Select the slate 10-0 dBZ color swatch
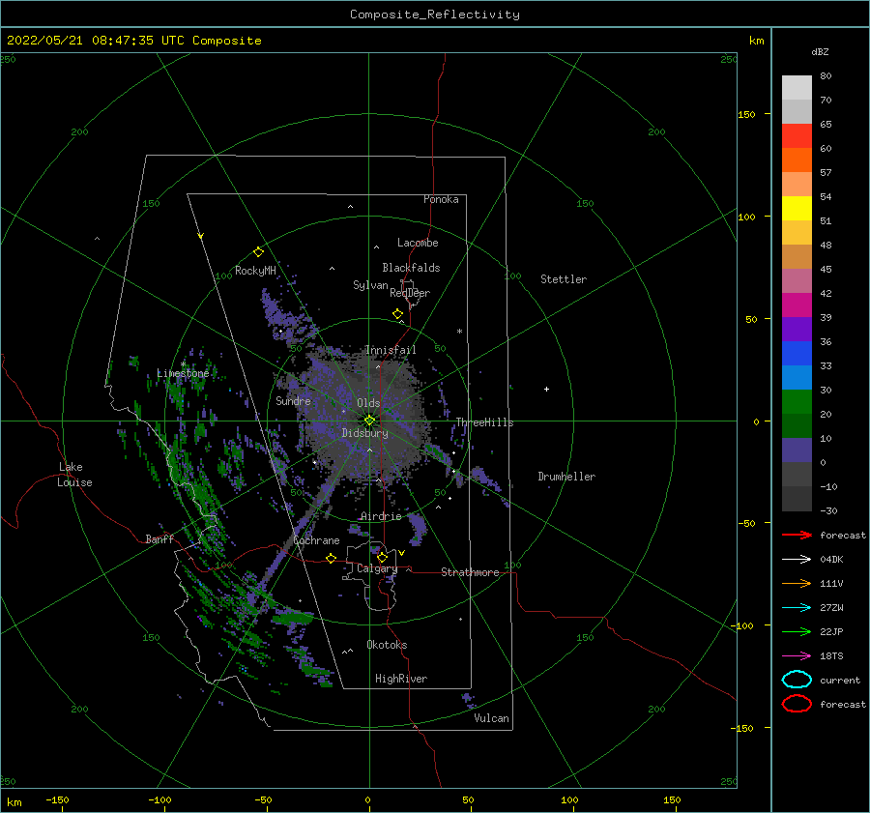The width and height of the screenshot is (870, 813). [x=797, y=450]
